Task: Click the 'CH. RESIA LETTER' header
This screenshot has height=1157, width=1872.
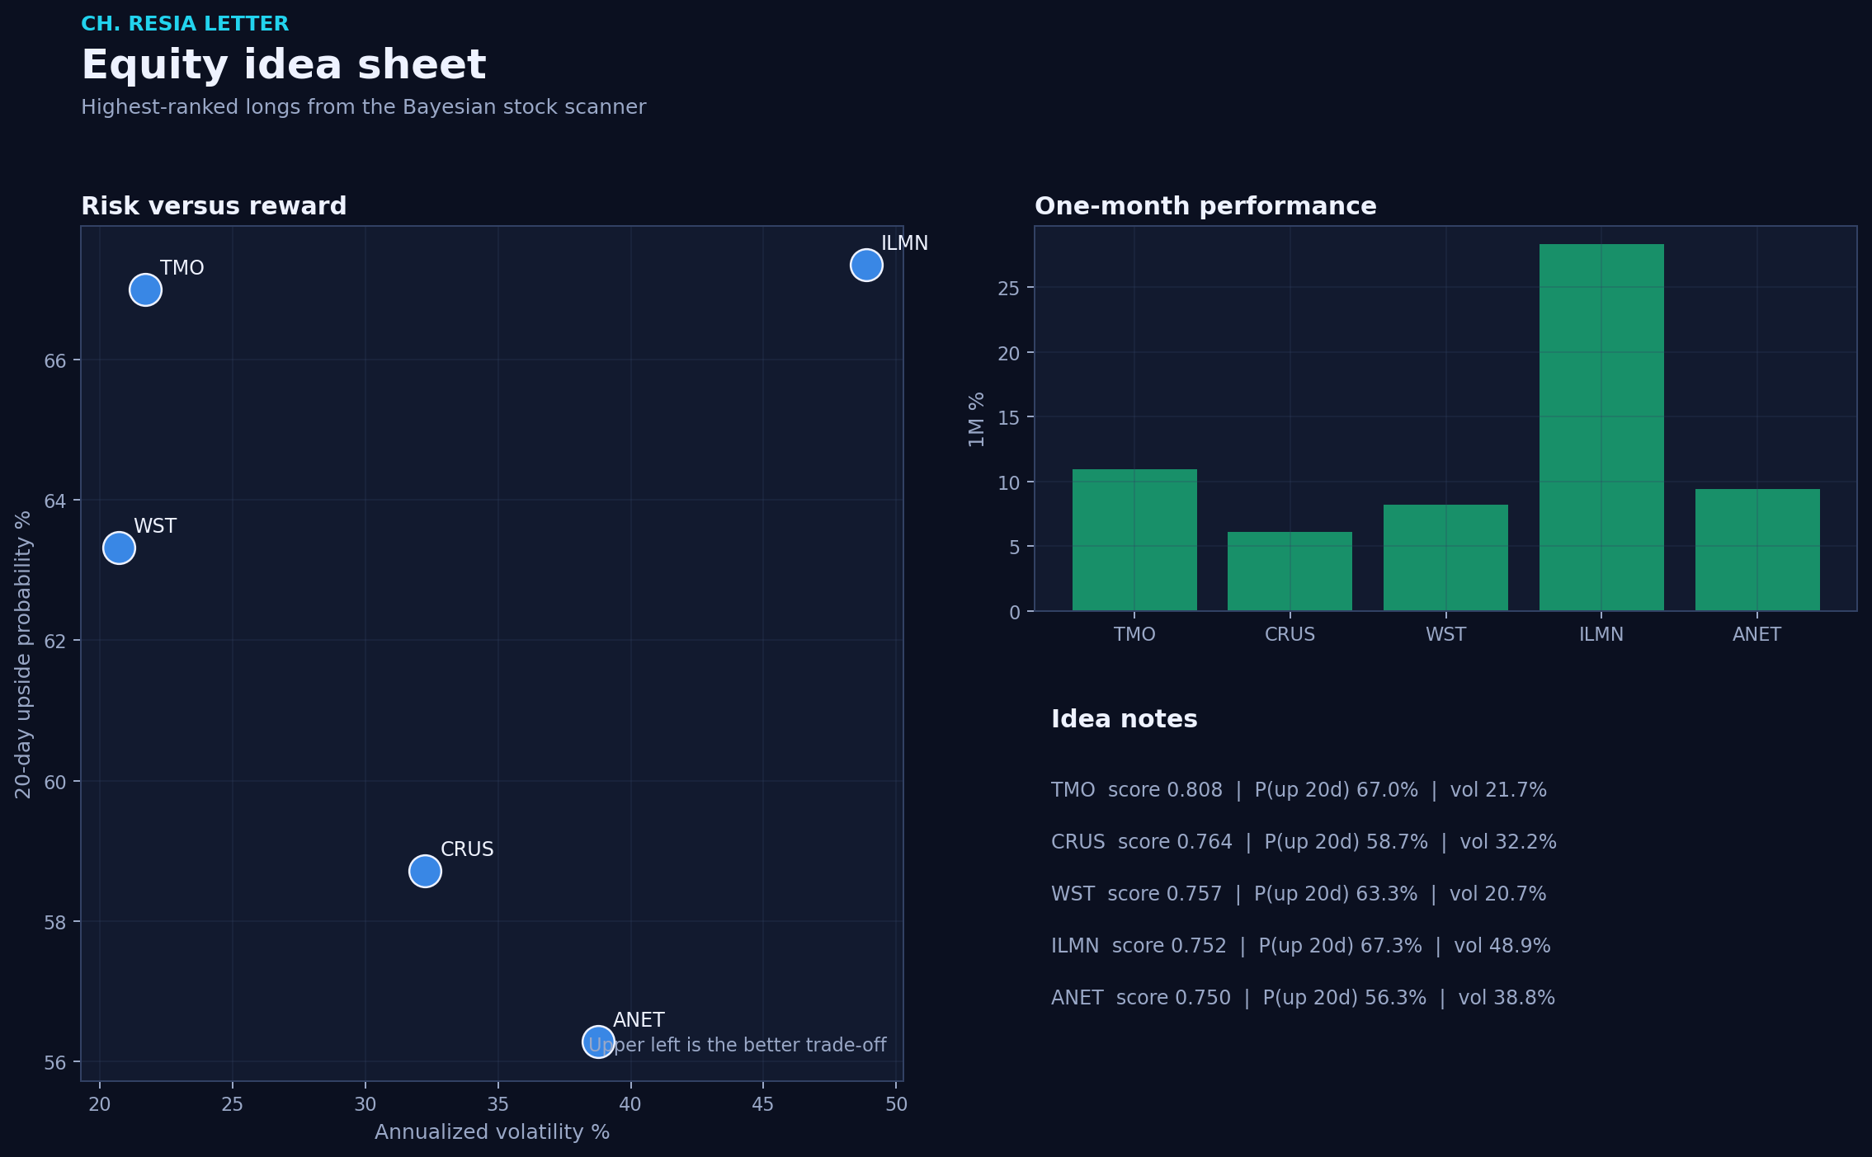Action: coord(185,24)
